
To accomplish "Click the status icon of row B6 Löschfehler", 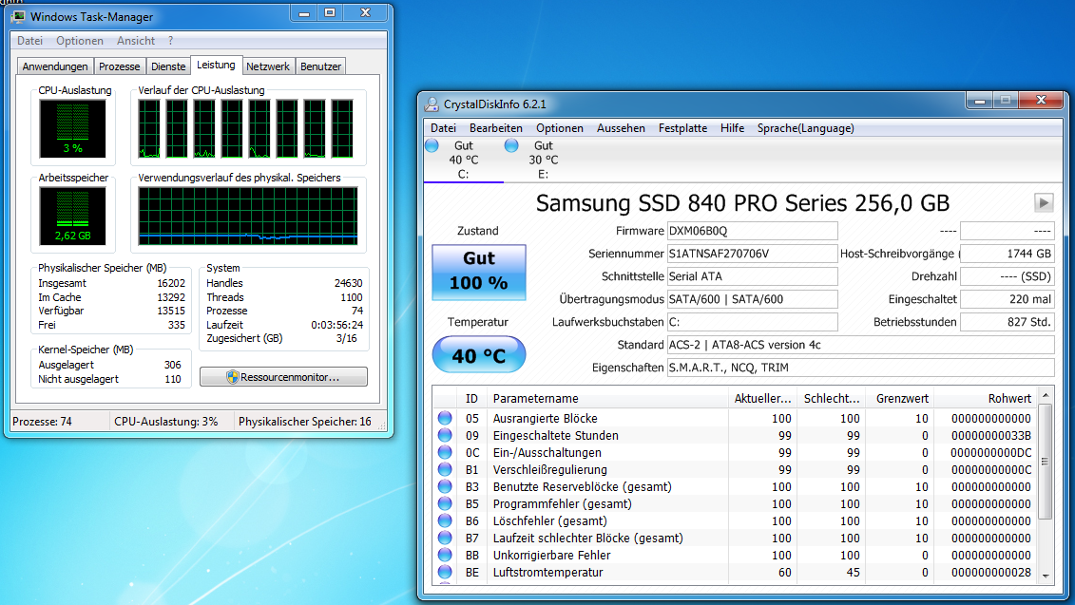I will tap(445, 520).
